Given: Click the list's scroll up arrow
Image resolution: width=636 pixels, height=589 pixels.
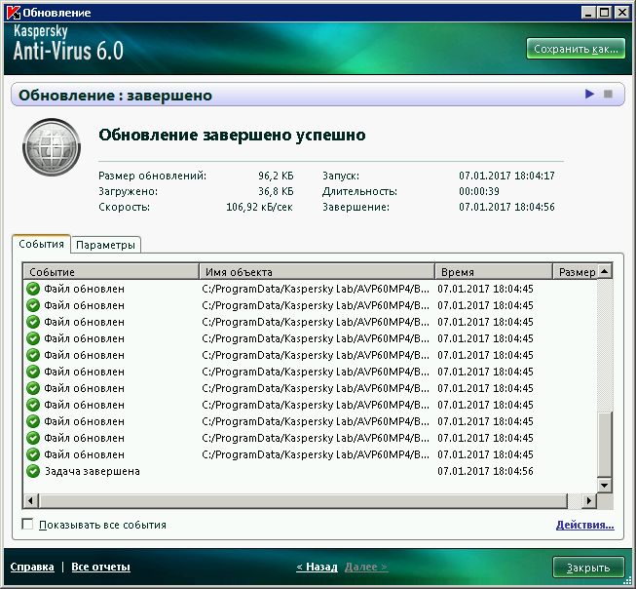Looking at the screenshot, I should click(605, 271).
